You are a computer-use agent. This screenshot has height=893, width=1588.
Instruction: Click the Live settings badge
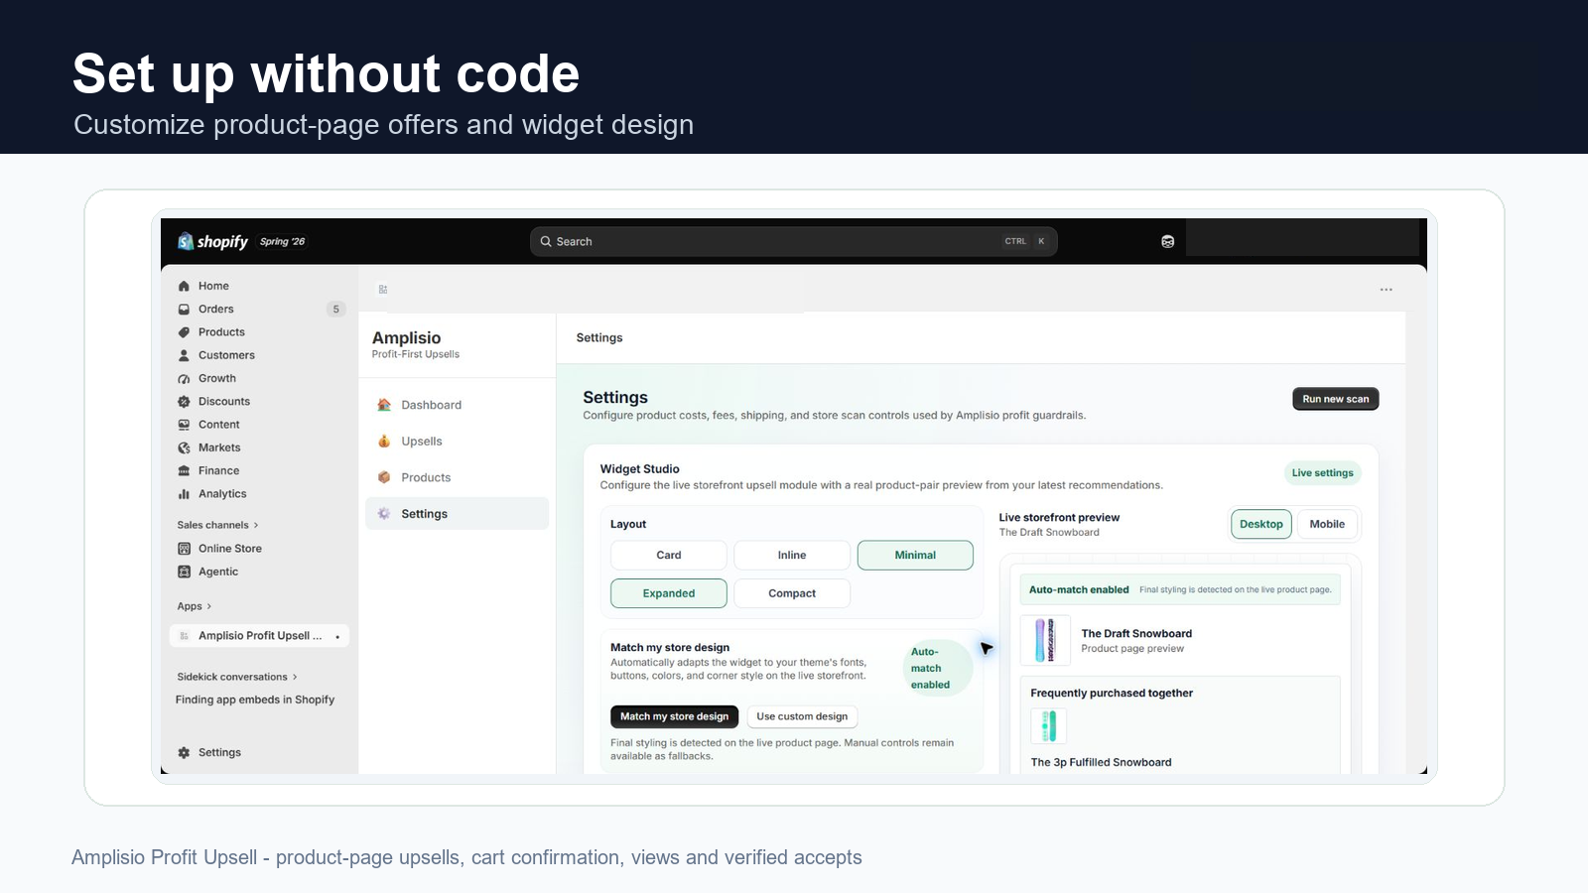pyautogui.click(x=1322, y=473)
